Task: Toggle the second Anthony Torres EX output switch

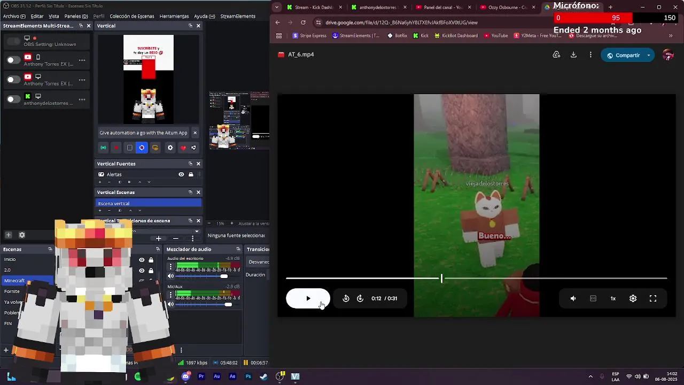Action: (x=13, y=79)
